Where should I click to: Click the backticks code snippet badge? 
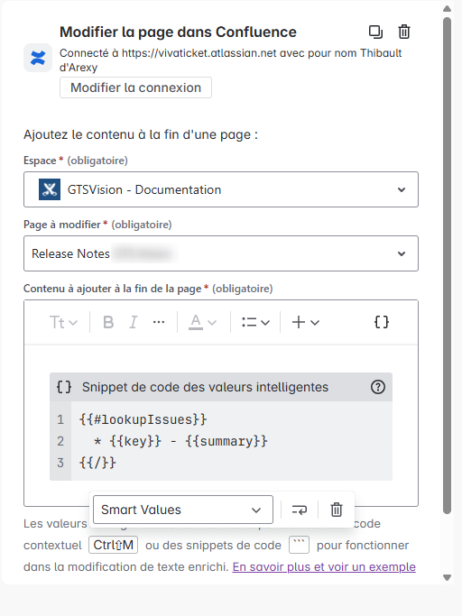[x=299, y=545]
